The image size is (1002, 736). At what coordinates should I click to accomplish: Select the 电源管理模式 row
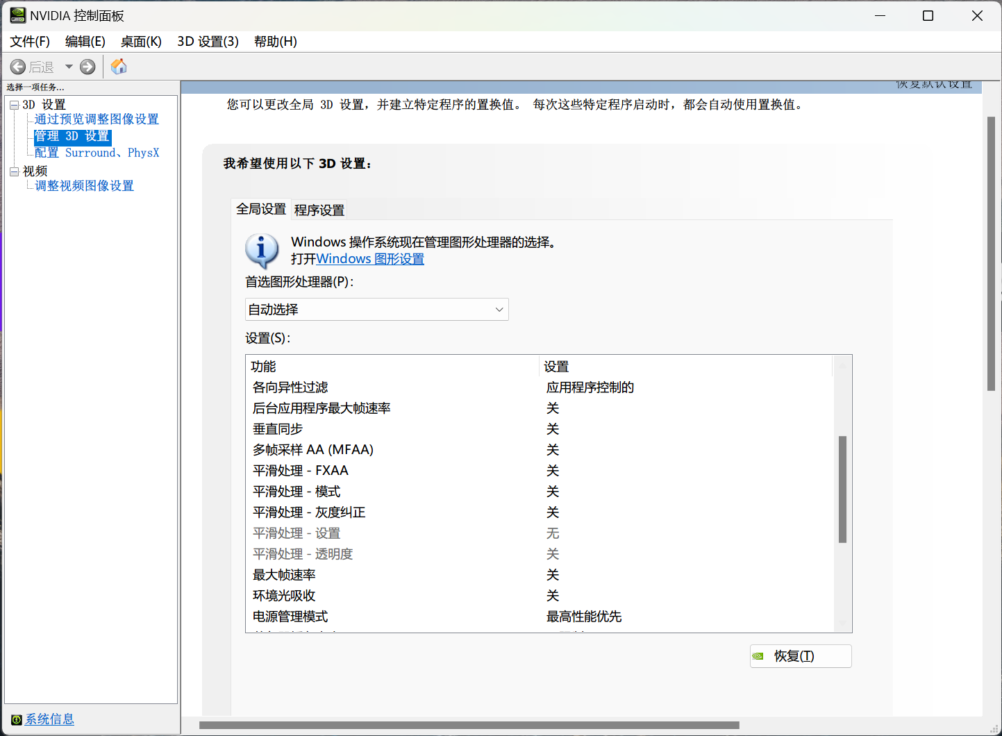[x=539, y=617]
